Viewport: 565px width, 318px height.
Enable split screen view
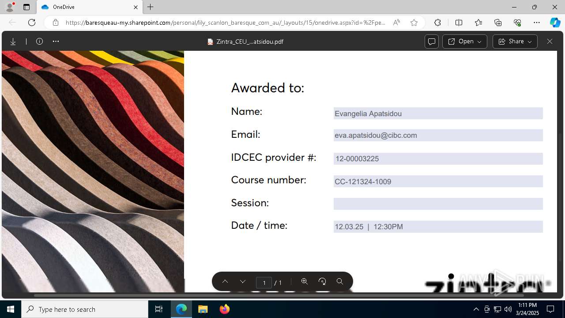(x=459, y=23)
